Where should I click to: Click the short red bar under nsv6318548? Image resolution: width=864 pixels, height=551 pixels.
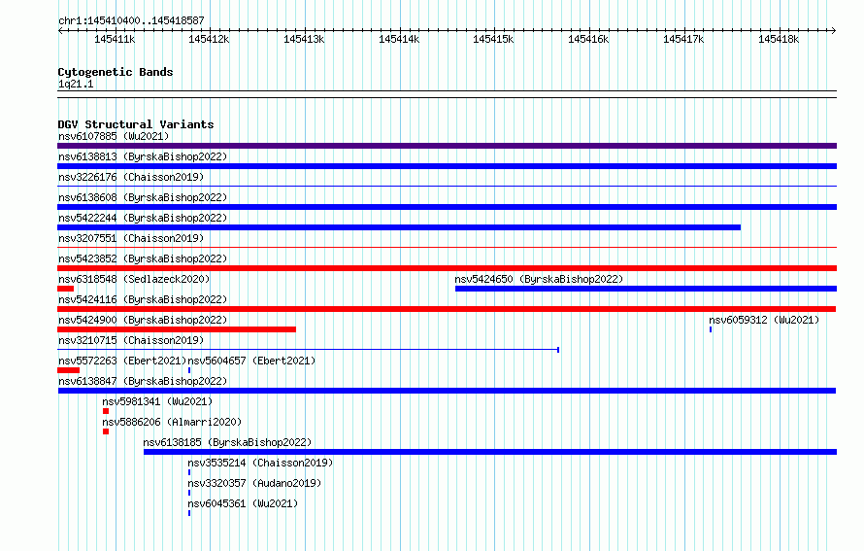point(66,289)
